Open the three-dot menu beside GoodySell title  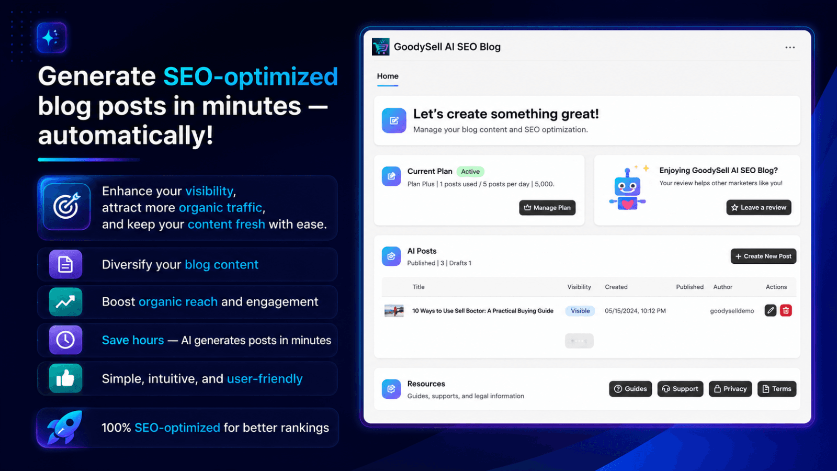pos(790,47)
